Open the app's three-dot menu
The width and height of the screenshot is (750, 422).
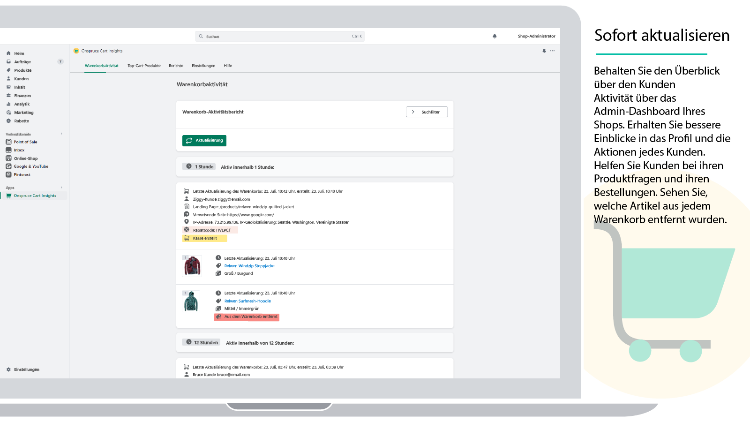click(552, 51)
